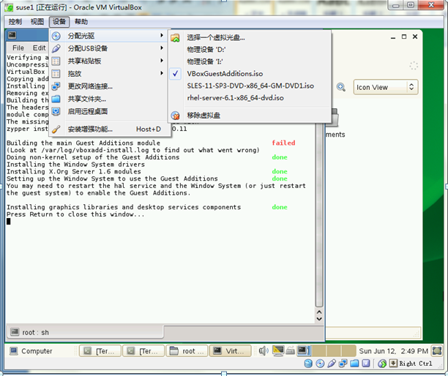Expand arrow on the 共享粘贴板 row

(x=162, y=60)
